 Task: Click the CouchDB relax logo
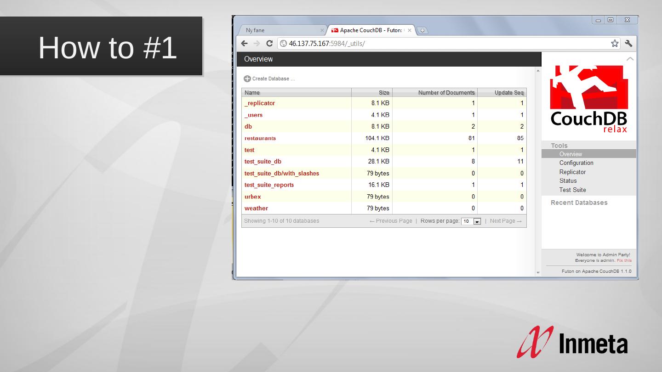click(x=589, y=99)
